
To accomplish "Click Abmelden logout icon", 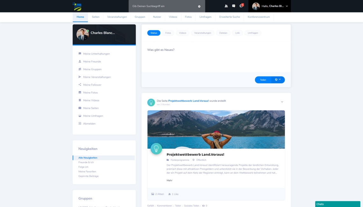I will click(x=80, y=123).
